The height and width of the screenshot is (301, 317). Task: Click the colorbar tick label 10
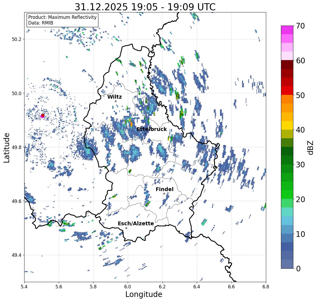300,234
